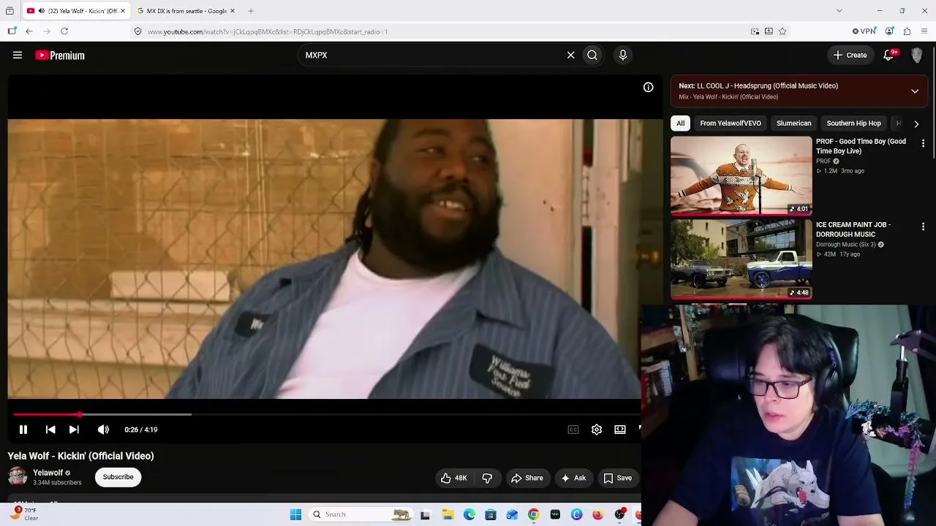Run the YouTube search magnifier button
This screenshot has width=936, height=526.
(592, 55)
